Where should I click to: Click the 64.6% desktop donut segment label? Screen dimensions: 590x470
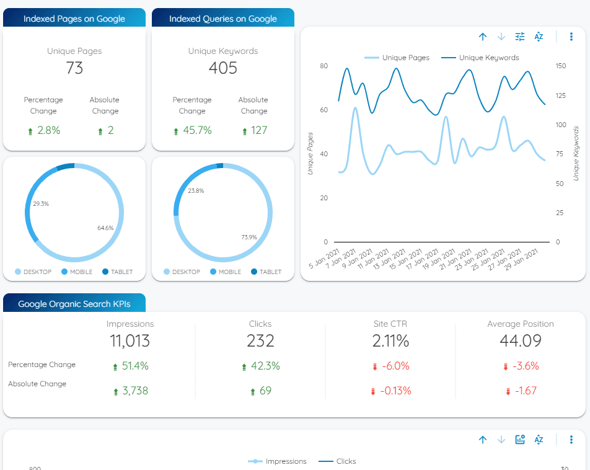click(x=105, y=228)
